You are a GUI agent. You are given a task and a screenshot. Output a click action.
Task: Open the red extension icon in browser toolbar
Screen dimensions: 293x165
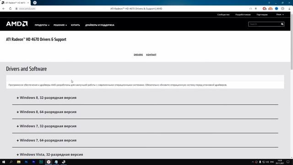[x=265, y=9]
